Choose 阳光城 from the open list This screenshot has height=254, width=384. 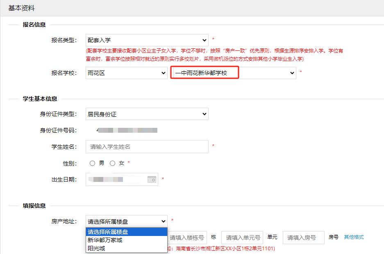pos(97,248)
